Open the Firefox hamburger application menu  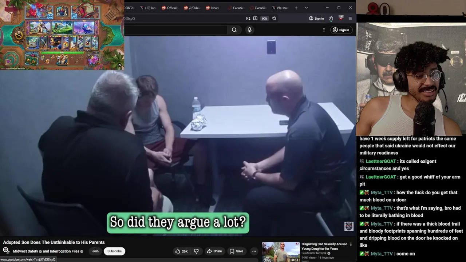[x=350, y=19]
